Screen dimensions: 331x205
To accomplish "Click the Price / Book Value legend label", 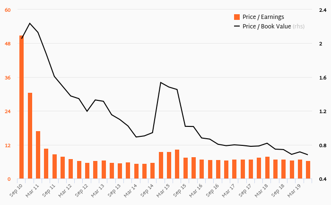I will 267,26.
